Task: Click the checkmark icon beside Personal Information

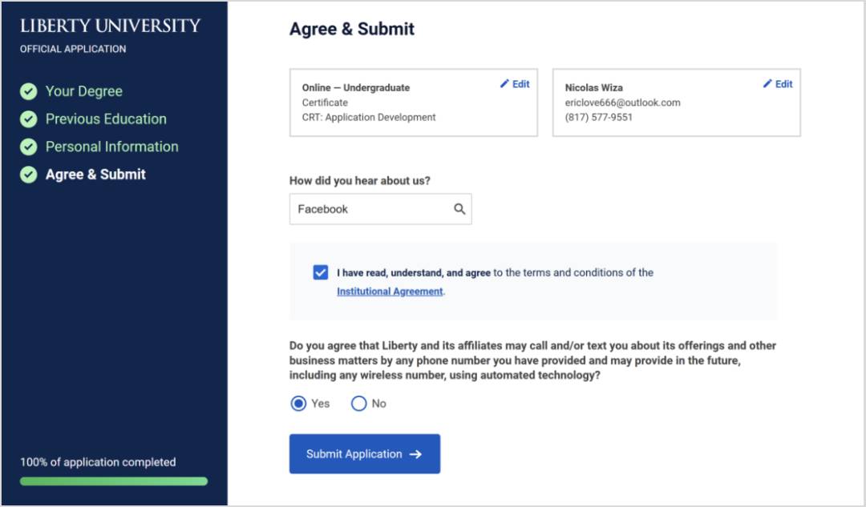Action: point(29,147)
